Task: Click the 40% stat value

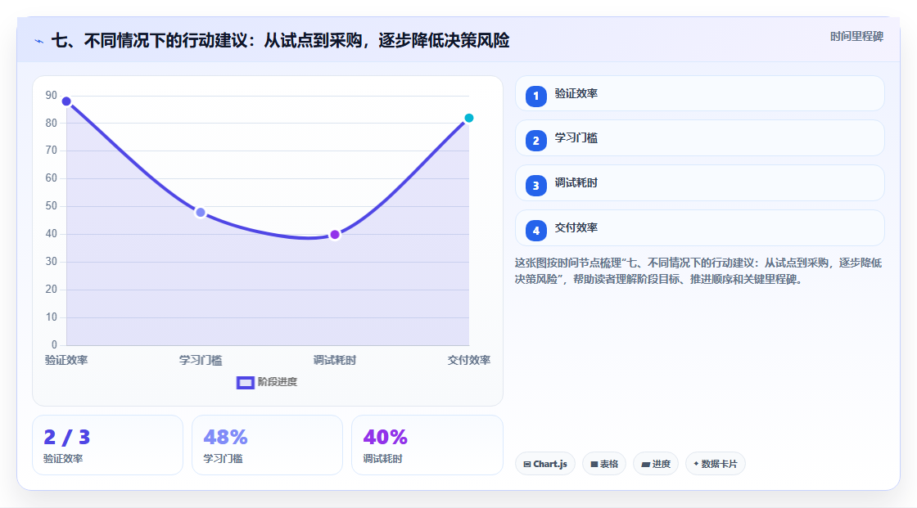Action: click(x=385, y=438)
